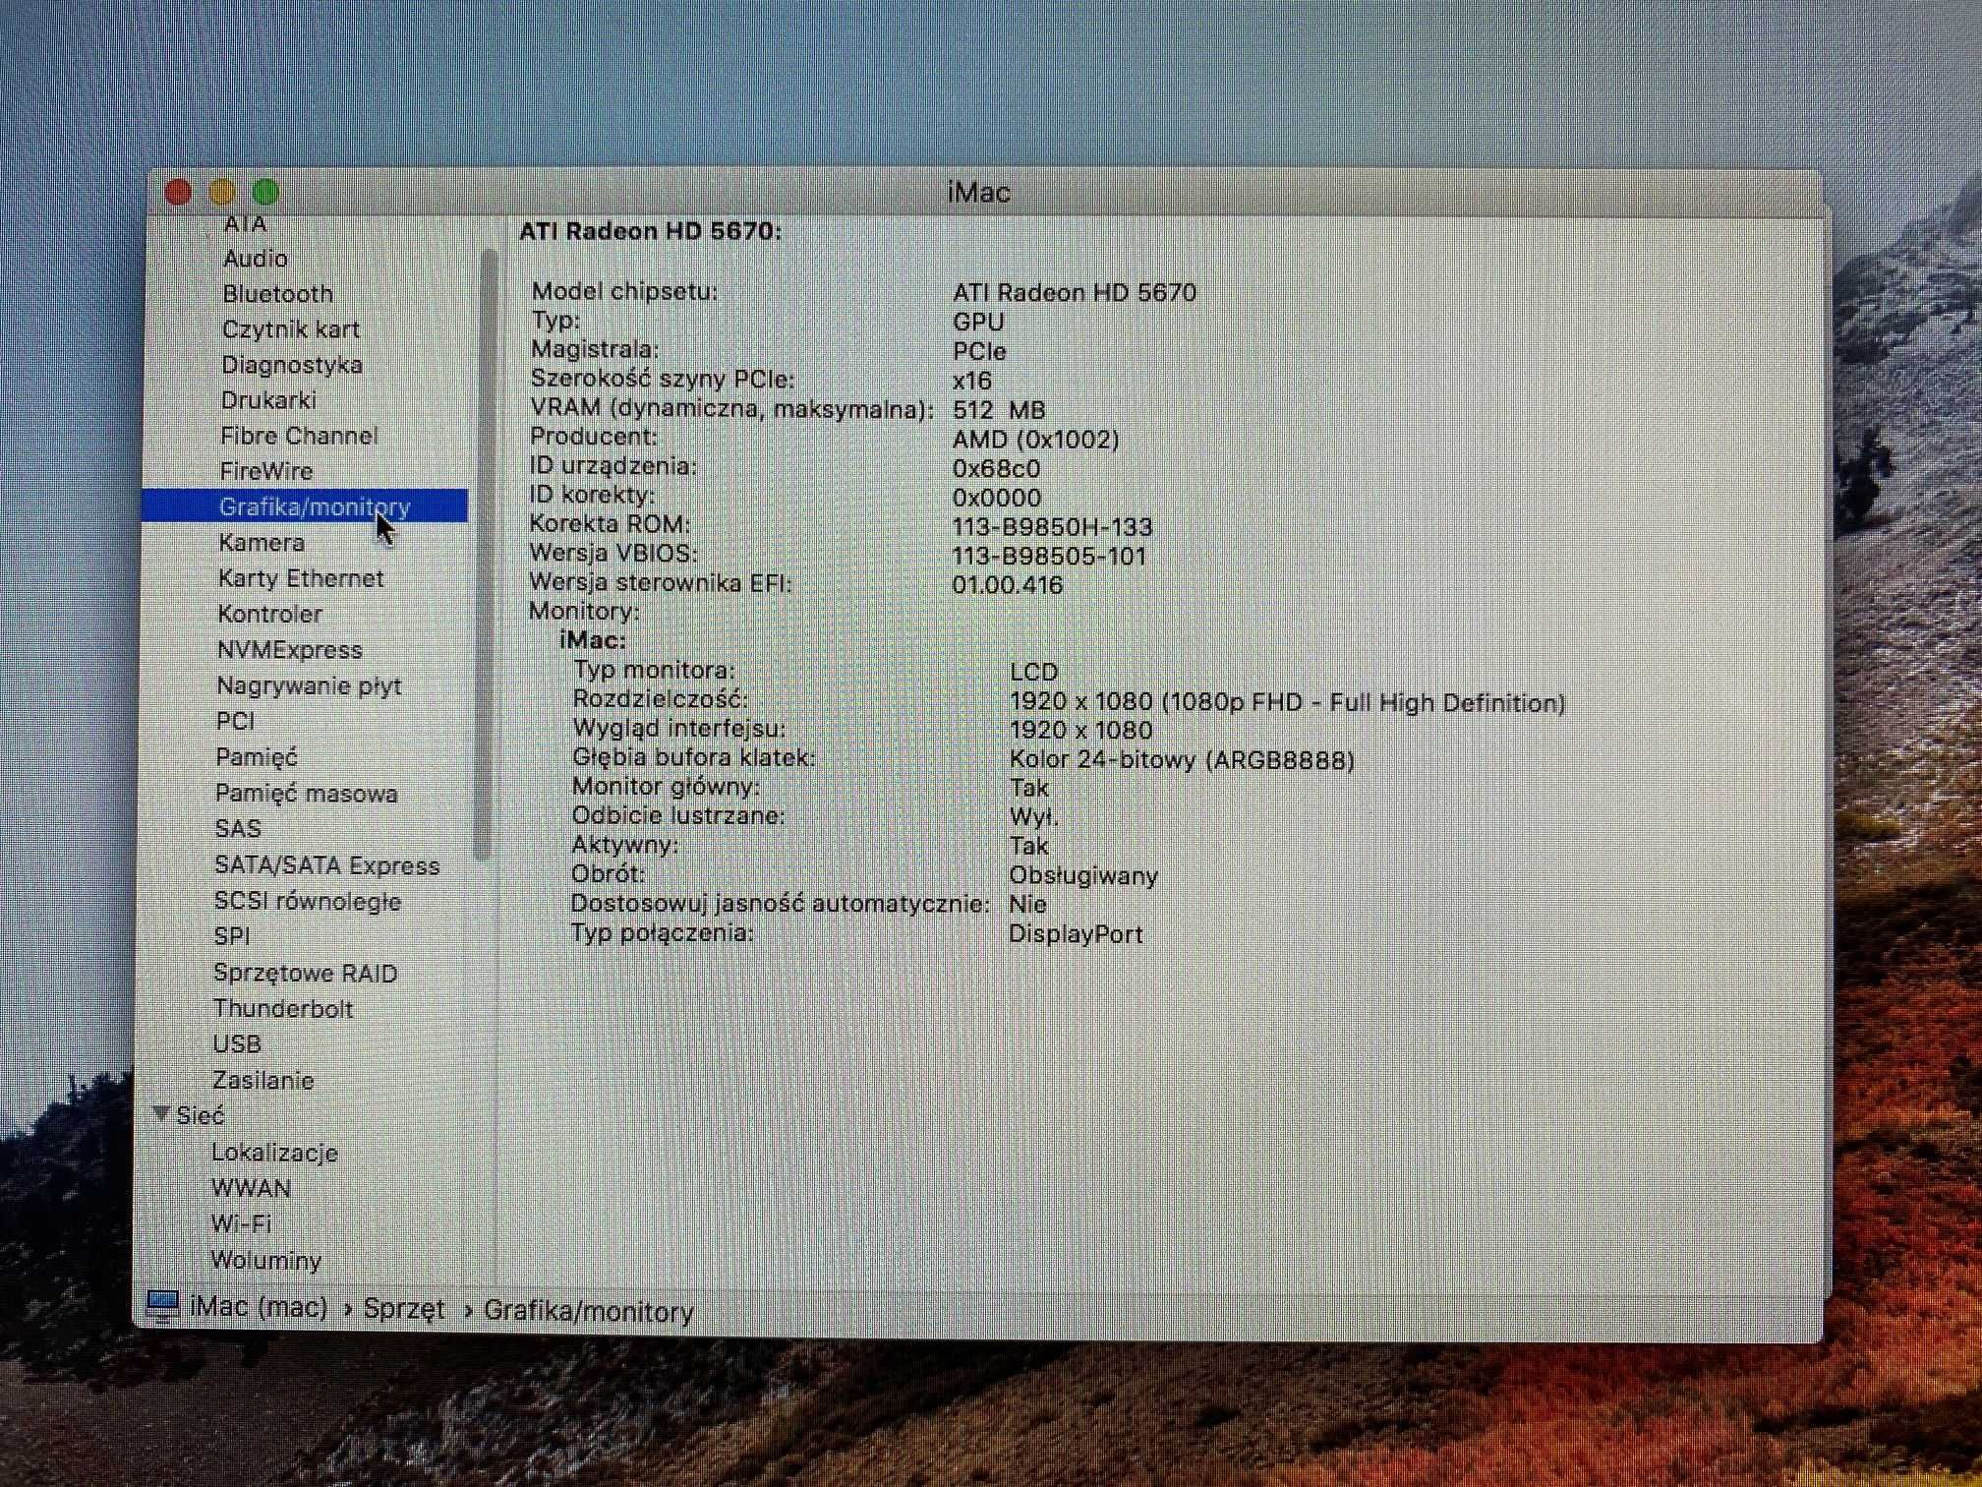Click Rozdzielczość value 1920 x 1080 FHD
1982x1487 pixels.
point(1287,702)
